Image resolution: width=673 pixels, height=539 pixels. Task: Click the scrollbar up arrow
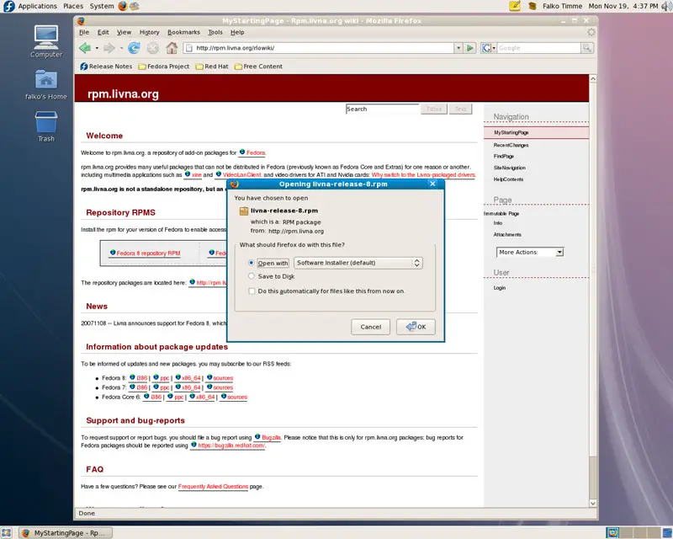point(593,78)
